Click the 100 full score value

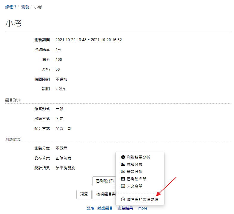click(59, 60)
